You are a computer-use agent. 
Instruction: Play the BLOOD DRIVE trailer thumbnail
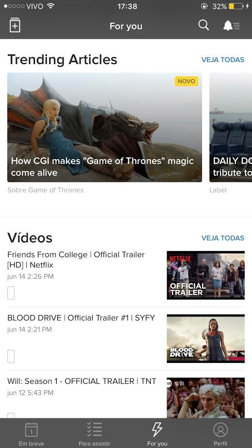pos(206,339)
